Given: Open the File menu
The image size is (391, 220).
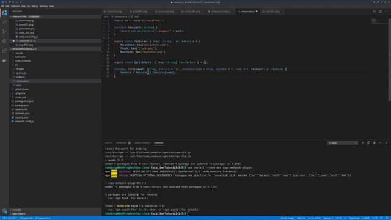Looking at the screenshot, I should tap(2, 7).
